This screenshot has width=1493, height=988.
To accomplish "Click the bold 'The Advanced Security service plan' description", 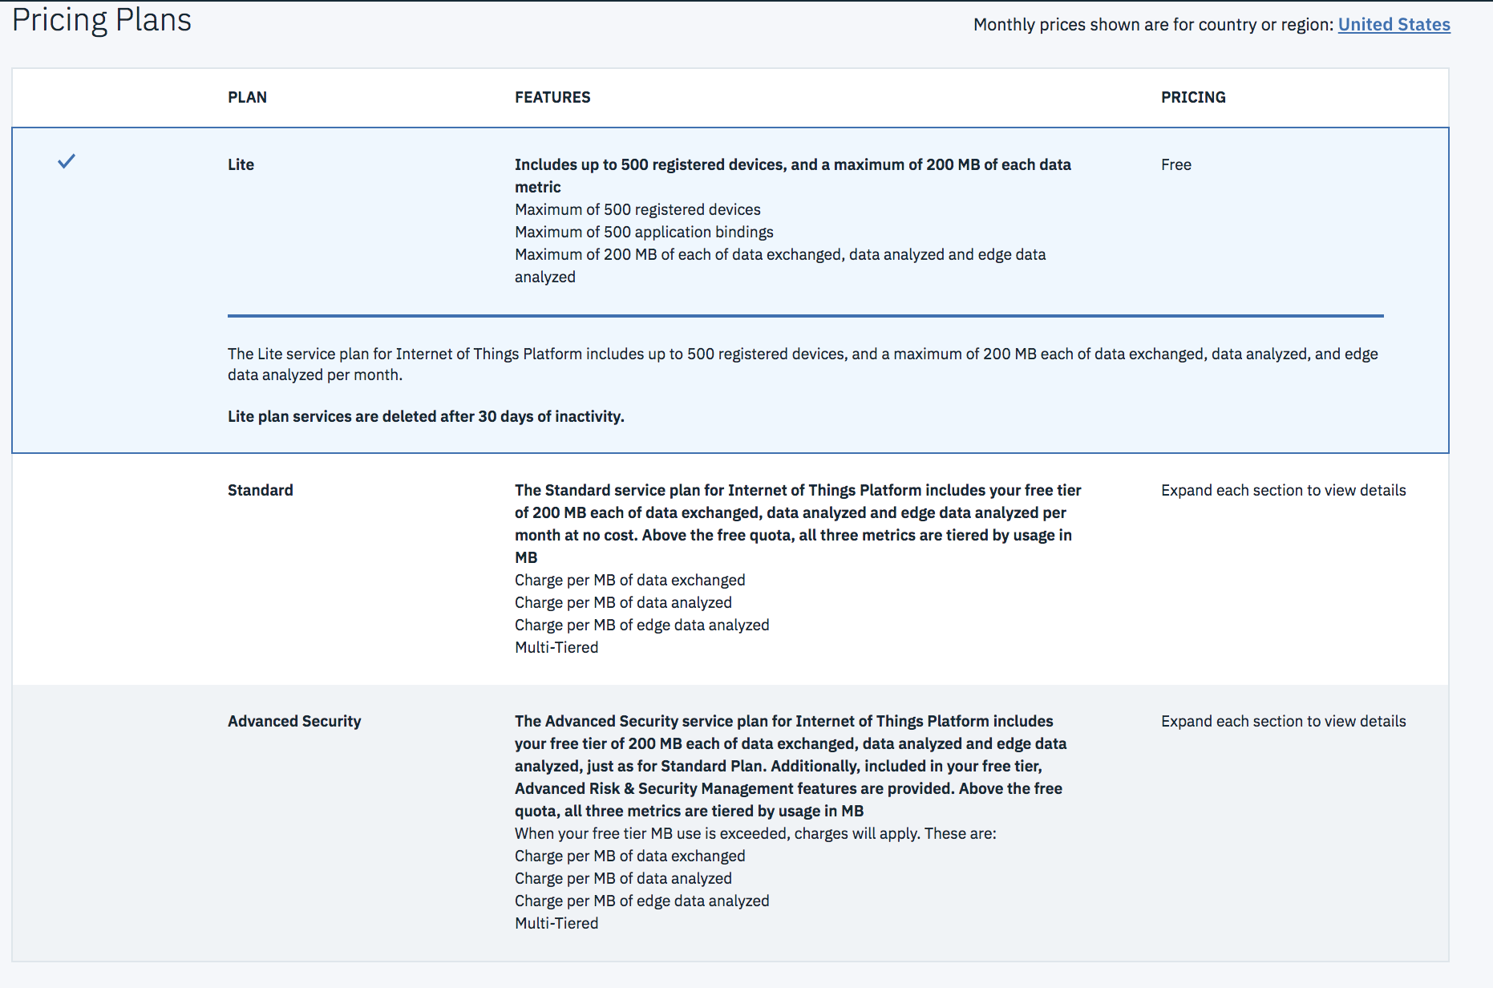I will 791,766.
